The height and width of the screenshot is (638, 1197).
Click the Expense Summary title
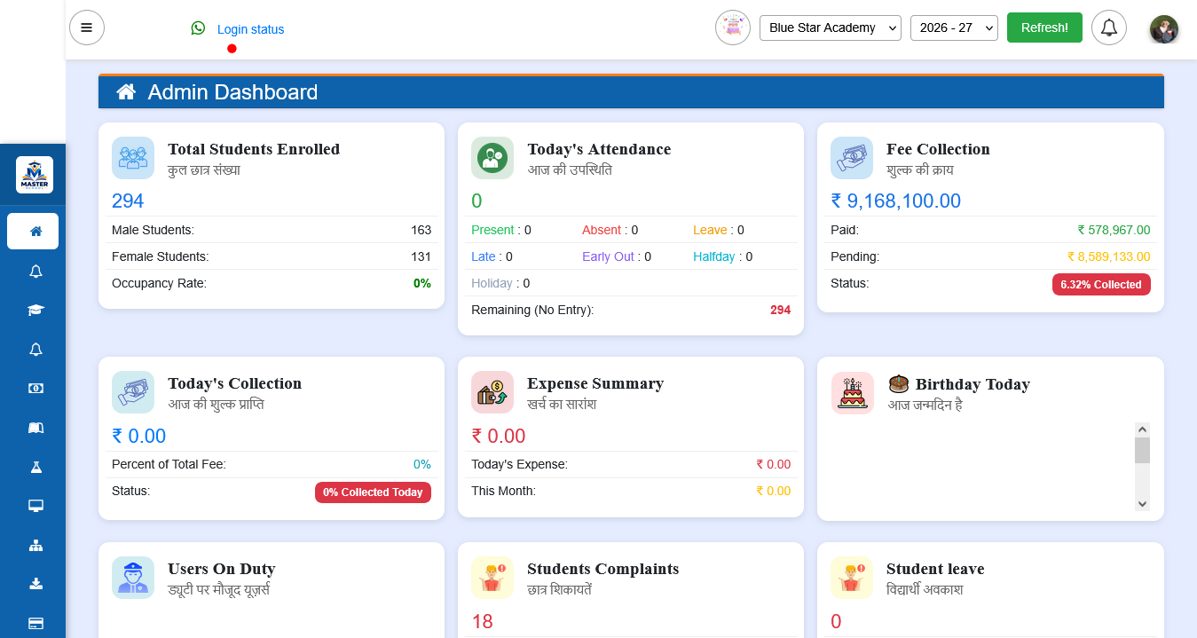[x=595, y=383]
